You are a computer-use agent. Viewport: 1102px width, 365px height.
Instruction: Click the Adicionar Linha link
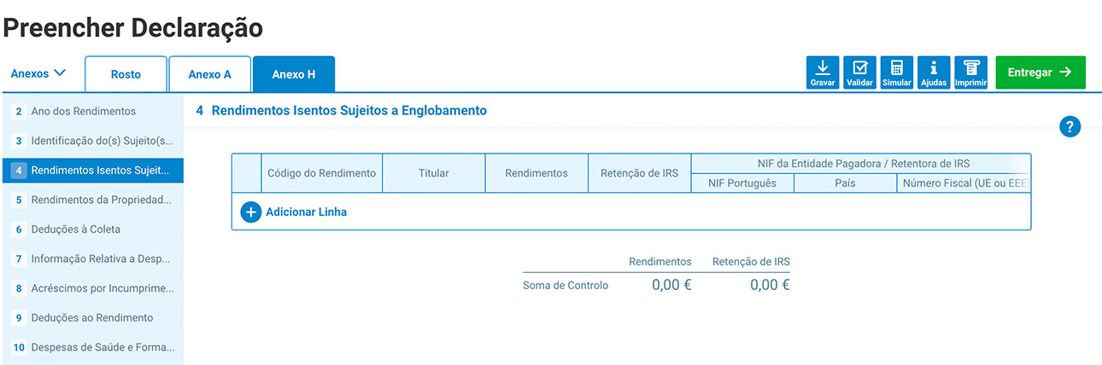pyautogui.click(x=306, y=212)
